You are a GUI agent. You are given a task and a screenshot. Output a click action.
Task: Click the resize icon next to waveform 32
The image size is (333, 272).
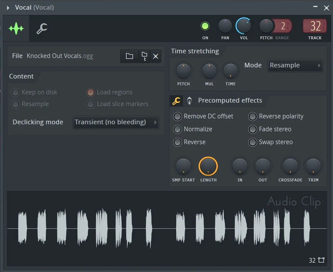[321, 260]
